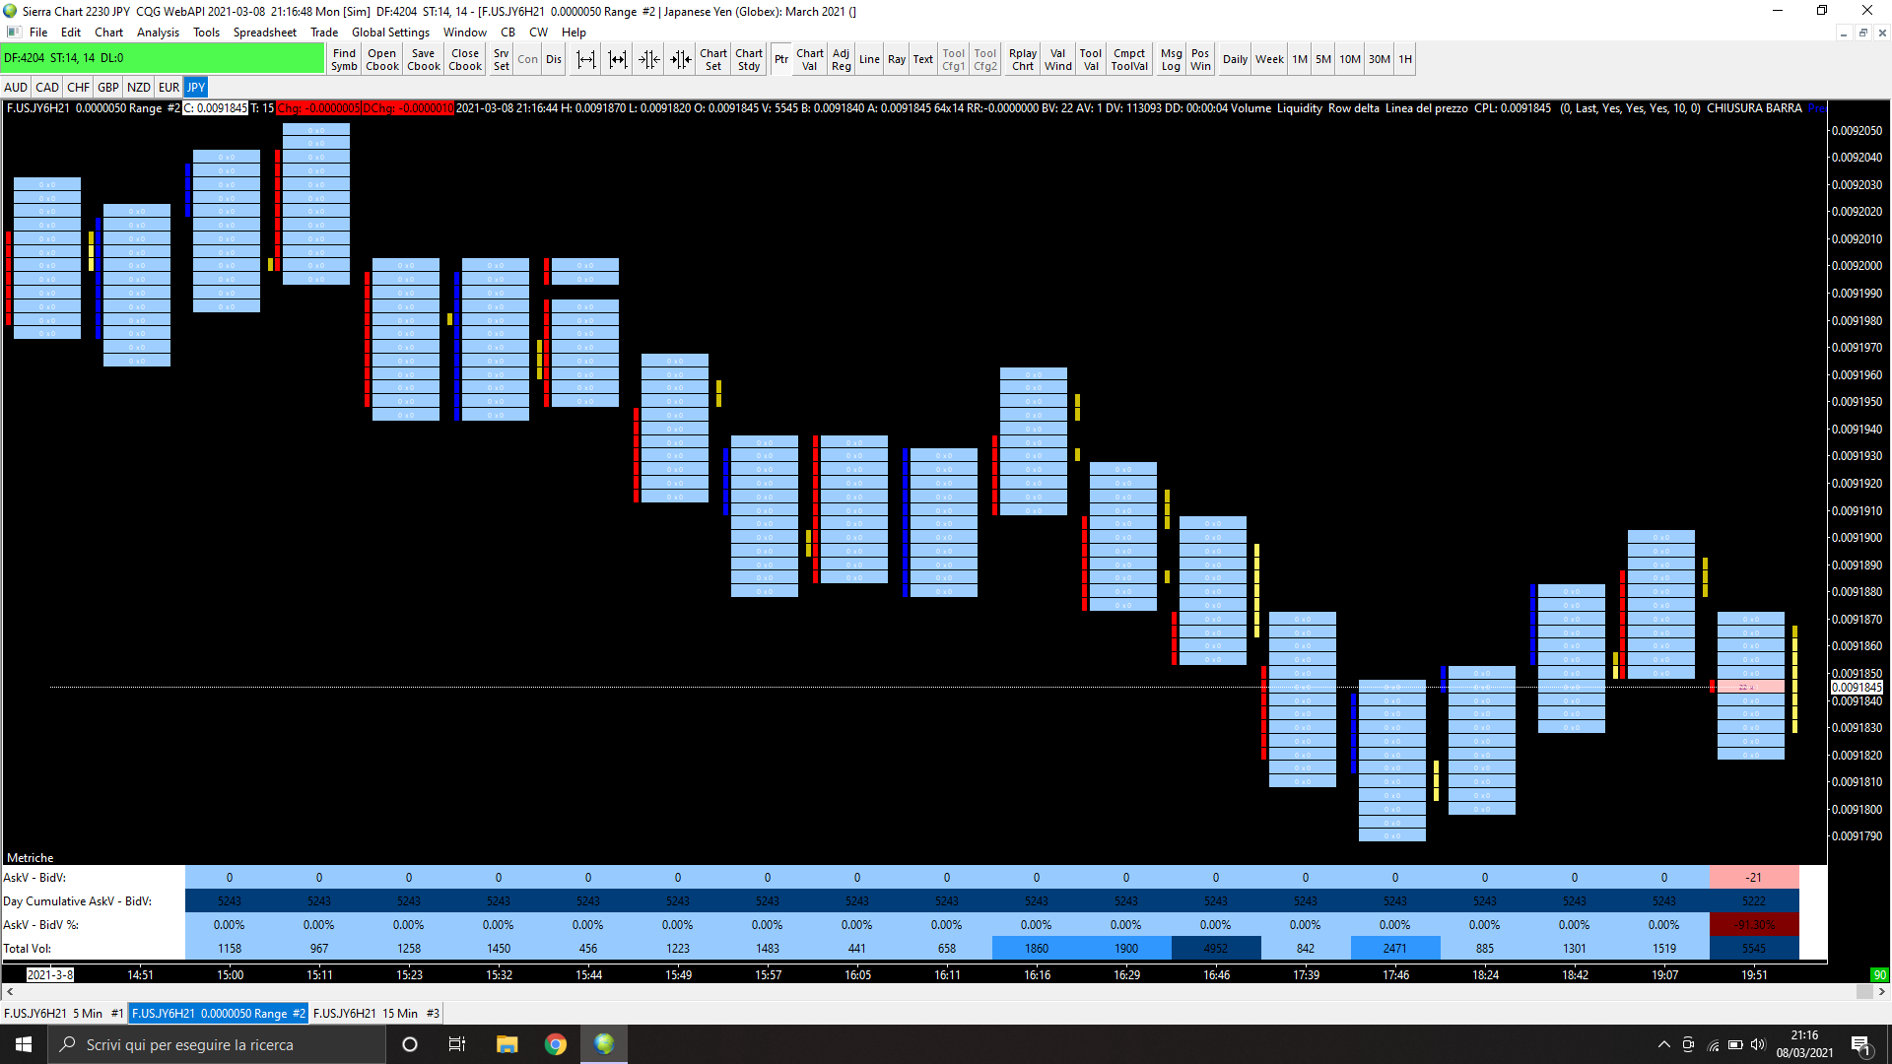Show hidden system tray icons chevron
The height and width of the screenshot is (1064, 1892).
click(x=1663, y=1044)
